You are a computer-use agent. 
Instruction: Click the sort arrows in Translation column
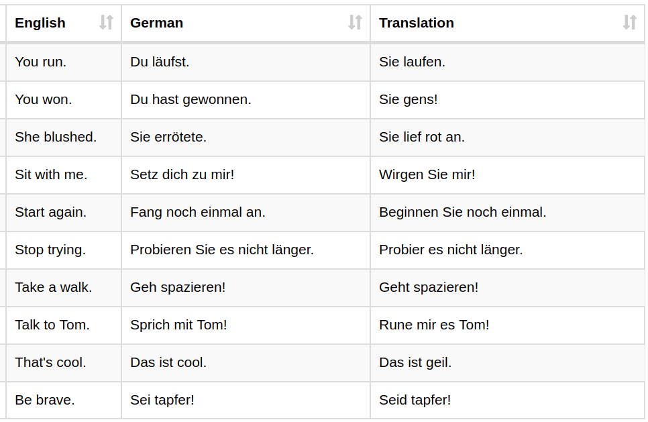tap(629, 23)
